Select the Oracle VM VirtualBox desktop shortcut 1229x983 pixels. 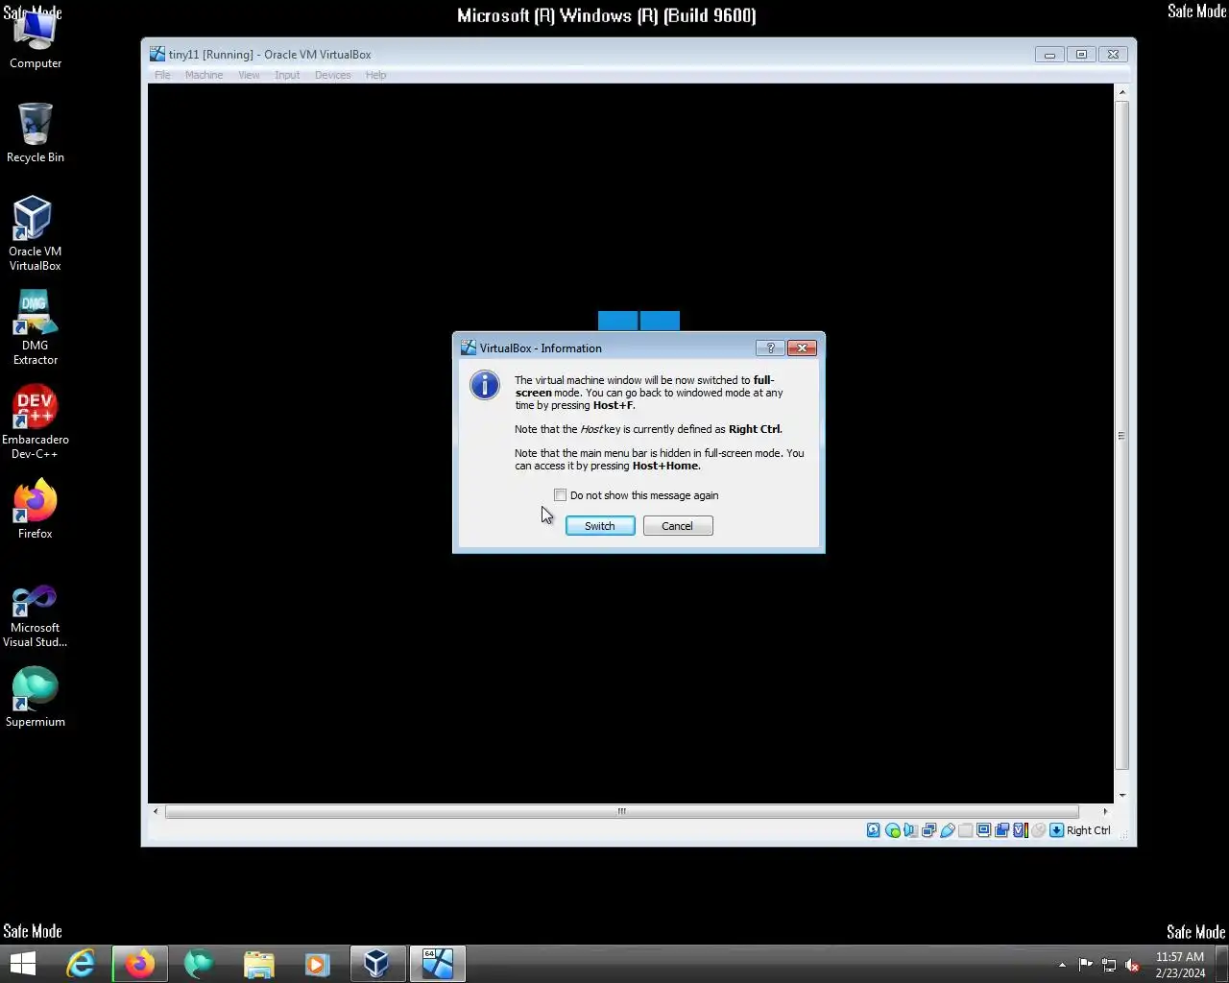36,233
